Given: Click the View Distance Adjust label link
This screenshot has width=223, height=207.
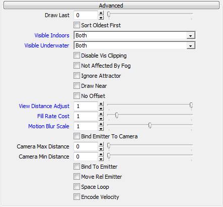Looking at the screenshot, I should point(44,106).
